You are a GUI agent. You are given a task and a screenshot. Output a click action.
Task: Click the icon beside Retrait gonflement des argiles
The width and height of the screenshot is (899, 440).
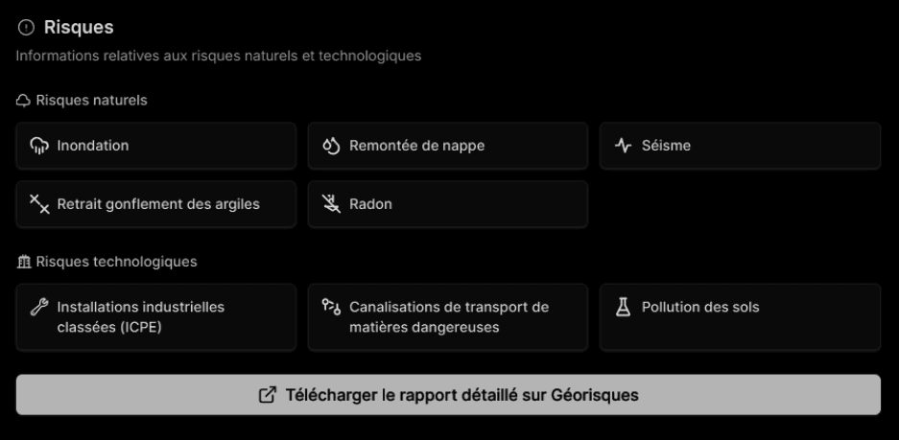click(39, 203)
